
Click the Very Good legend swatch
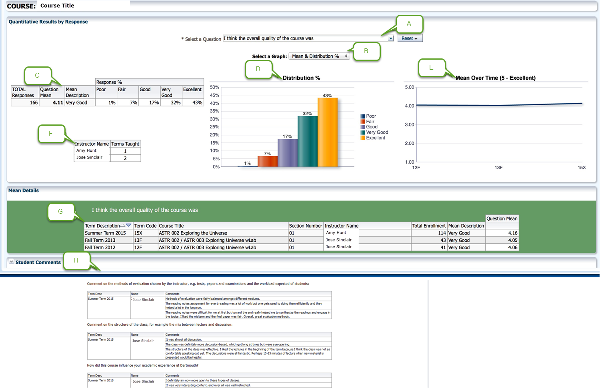(x=362, y=132)
